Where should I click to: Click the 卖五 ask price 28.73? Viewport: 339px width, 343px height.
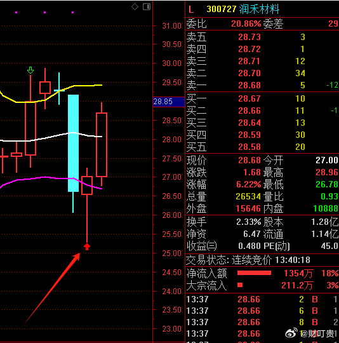pyautogui.click(x=249, y=37)
